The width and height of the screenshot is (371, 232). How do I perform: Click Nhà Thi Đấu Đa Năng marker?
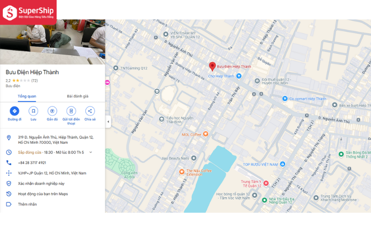pos(264,200)
